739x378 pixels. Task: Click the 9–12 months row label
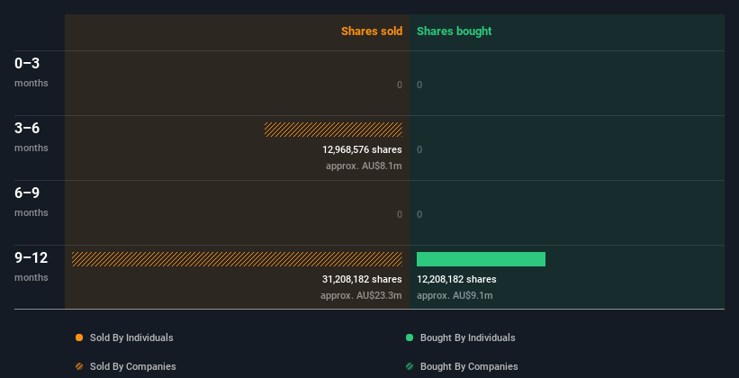tap(32, 266)
